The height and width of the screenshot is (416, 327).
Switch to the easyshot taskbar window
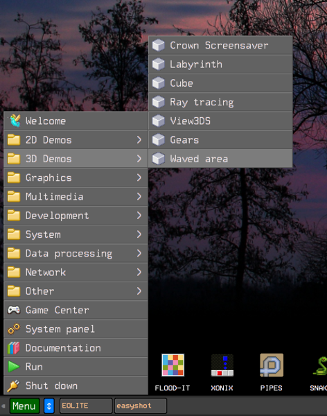[141, 406]
